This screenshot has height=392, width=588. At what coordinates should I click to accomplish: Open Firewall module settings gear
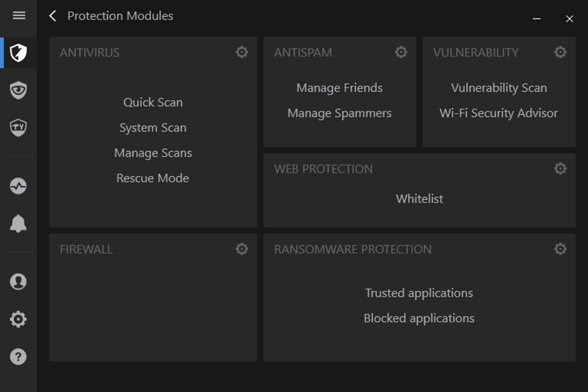(x=242, y=249)
